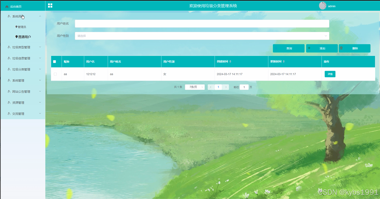Click the icon next to 网站公告管理

pyautogui.click(x=9, y=92)
